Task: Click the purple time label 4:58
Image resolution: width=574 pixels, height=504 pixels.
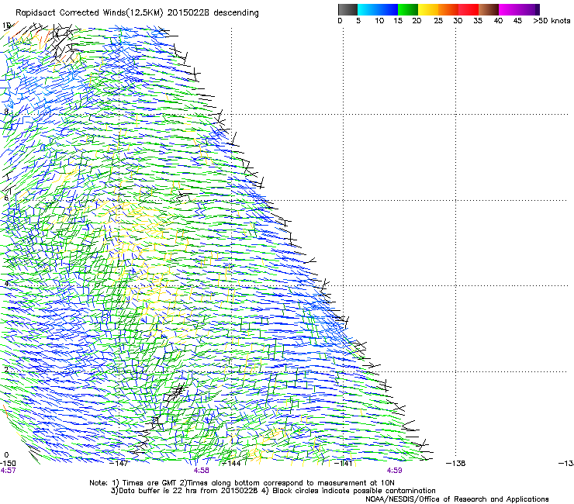Action: pyautogui.click(x=202, y=471)
